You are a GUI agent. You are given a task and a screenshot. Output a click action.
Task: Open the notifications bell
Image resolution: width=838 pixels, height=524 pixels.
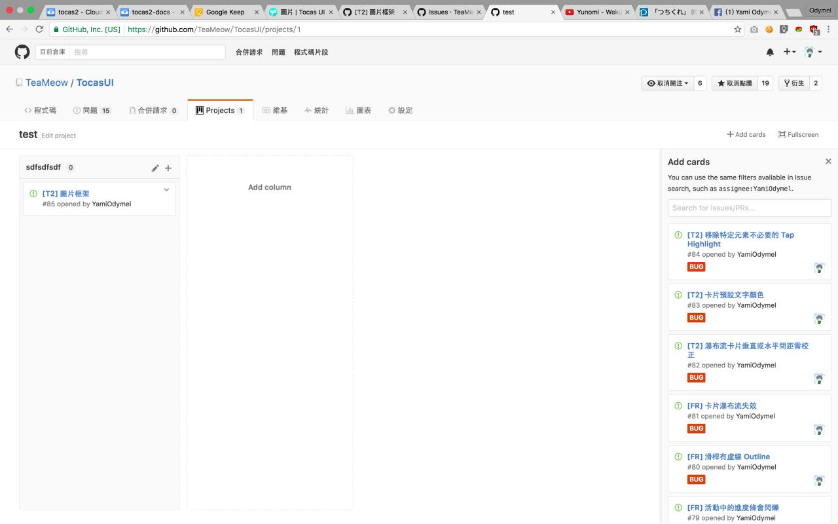770,52
